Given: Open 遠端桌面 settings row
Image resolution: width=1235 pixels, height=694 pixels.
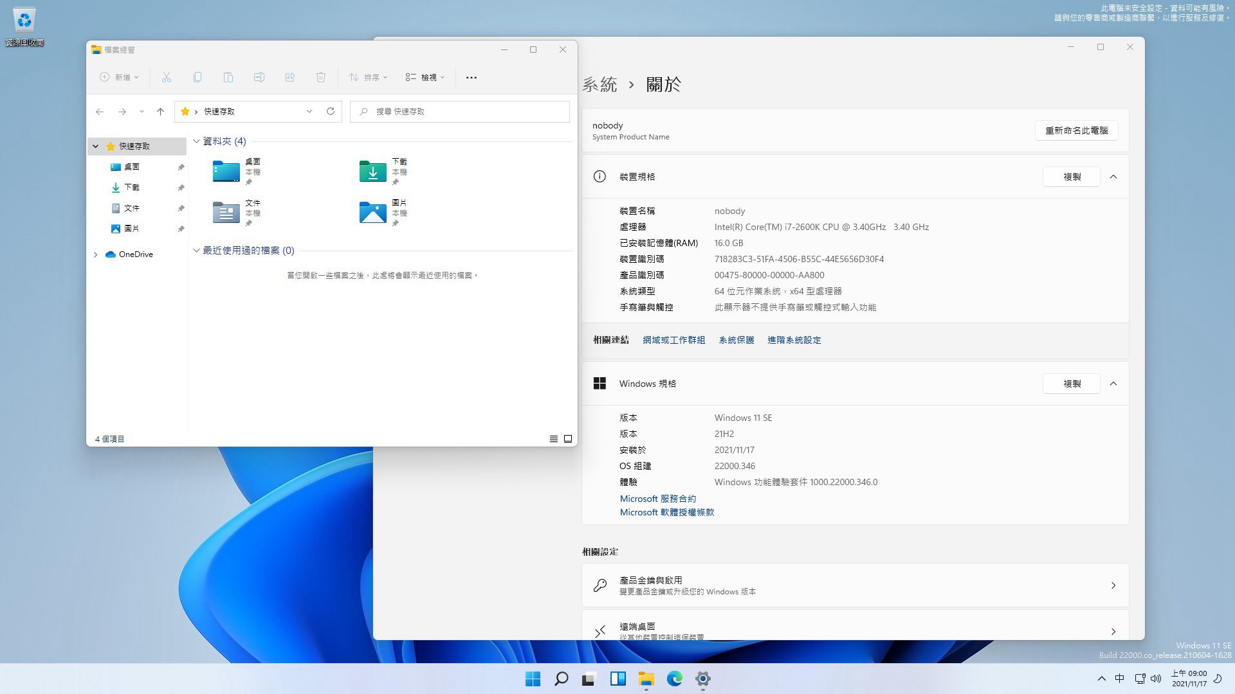Looking at the screenshot, I should click(855, 626).
